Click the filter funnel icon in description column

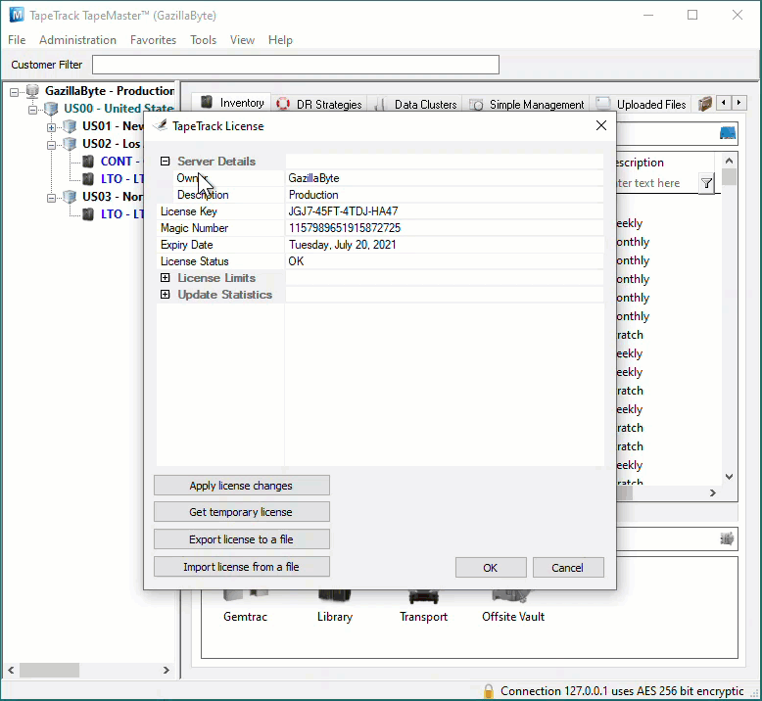[x=706, y=183]
